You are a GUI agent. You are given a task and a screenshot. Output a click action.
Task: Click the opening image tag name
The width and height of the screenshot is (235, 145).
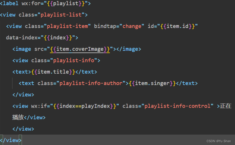coord(23,49)
